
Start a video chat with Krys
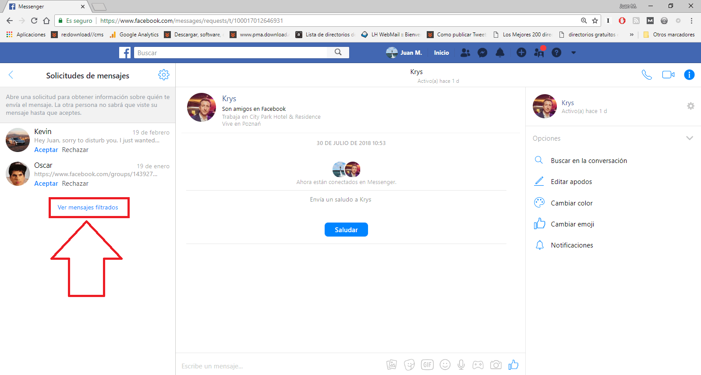[x=668, y=75]
